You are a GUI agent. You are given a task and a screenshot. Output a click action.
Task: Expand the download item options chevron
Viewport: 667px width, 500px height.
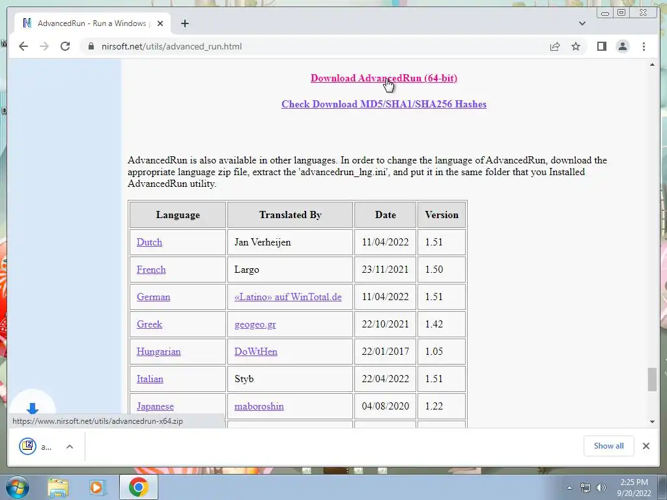tap(70, 447)
